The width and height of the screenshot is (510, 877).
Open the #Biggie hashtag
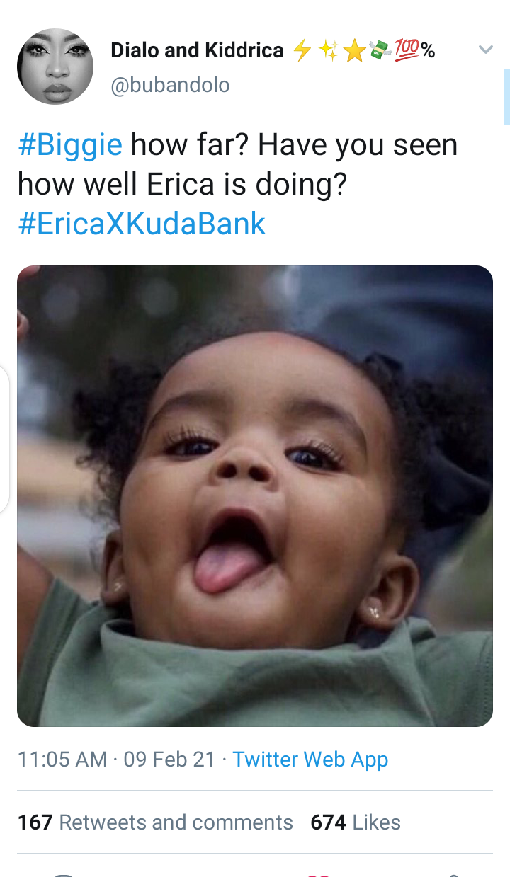[70, 145]
